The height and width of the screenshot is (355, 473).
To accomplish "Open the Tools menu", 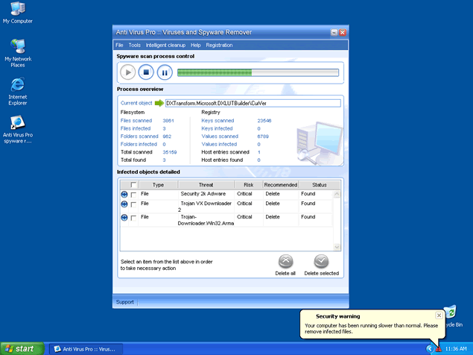I will (x=134, y=45).
